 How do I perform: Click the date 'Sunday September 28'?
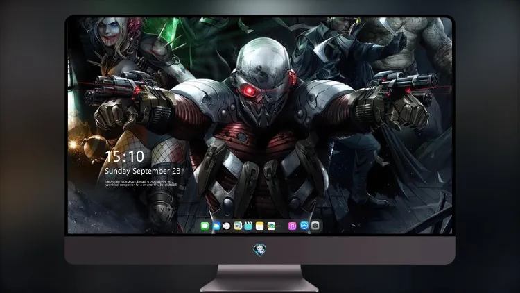(143, 171)
